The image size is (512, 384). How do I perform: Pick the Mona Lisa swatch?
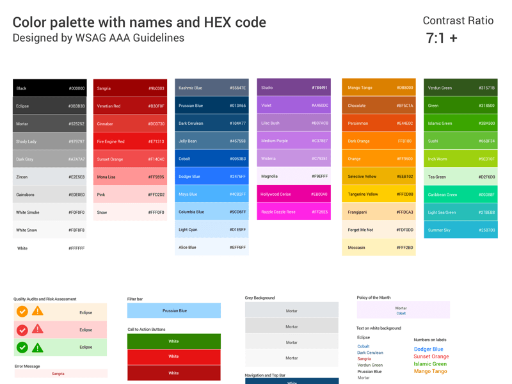point(131,177)
